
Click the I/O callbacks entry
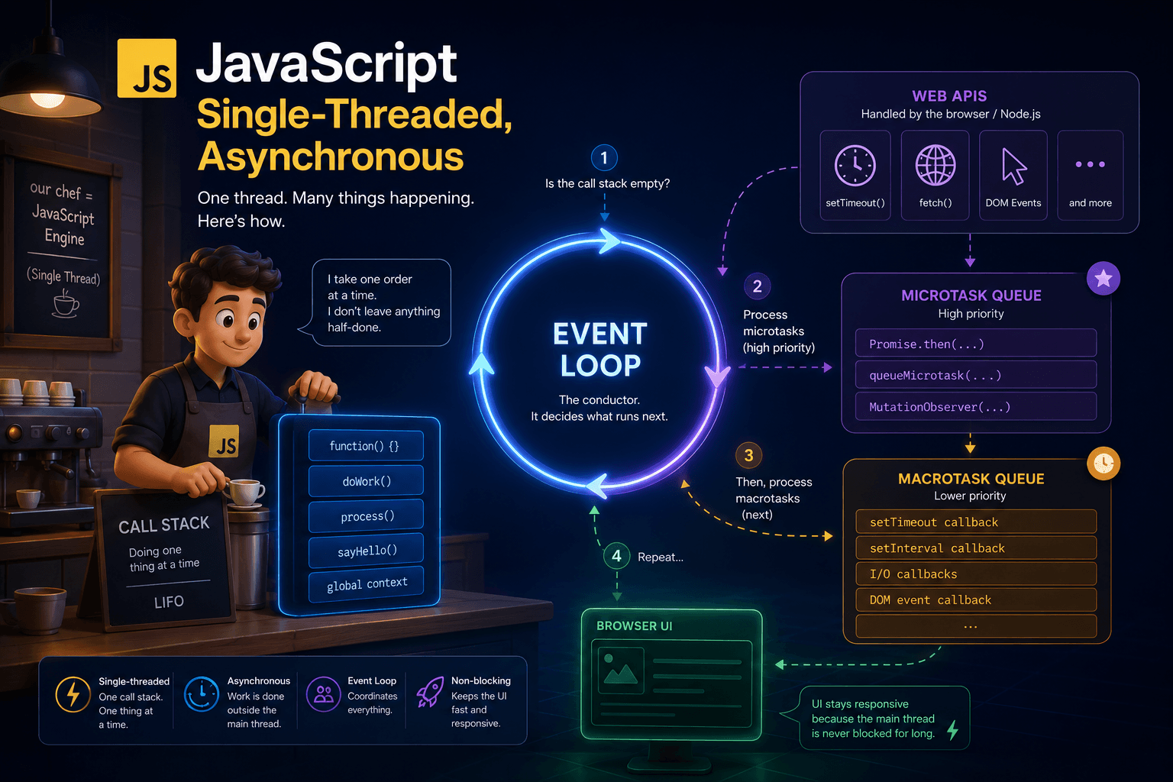(976, 574)
